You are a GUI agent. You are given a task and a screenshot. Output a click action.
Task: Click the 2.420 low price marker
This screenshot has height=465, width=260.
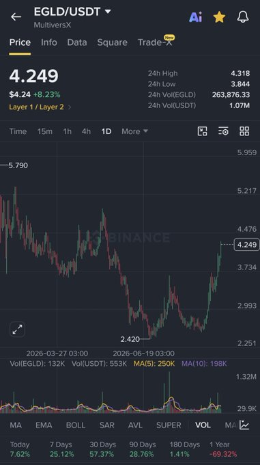[x=130, y=339]
